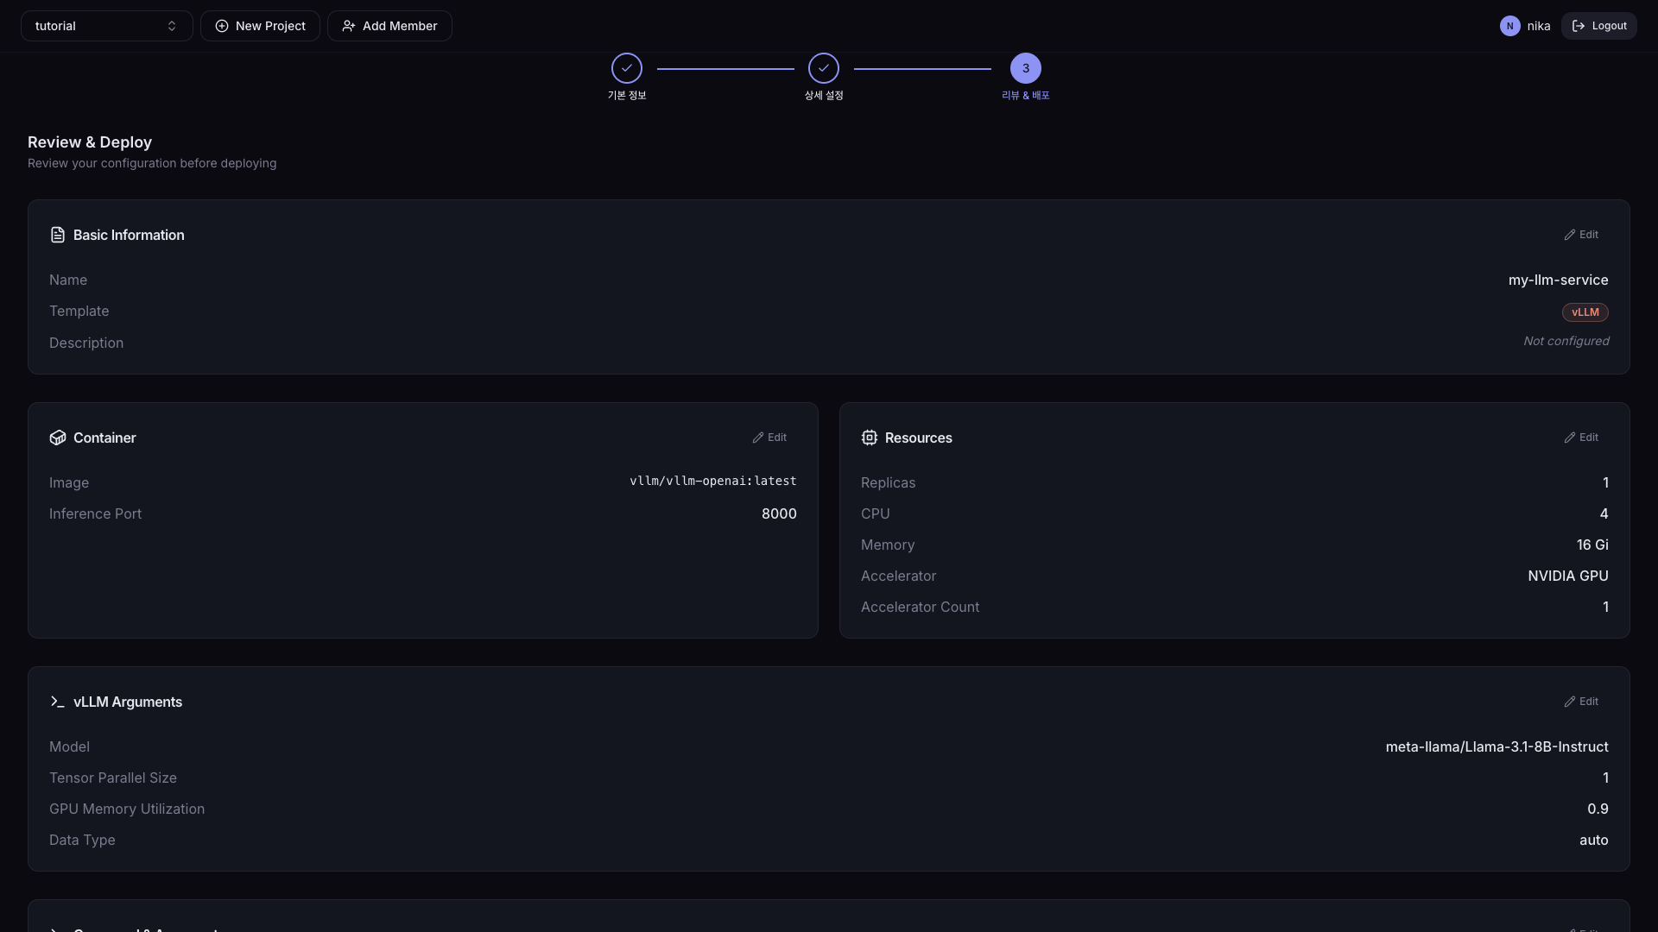Select the 8000 inference port value
Screen dimensions: 1658x932
[779, 513]
